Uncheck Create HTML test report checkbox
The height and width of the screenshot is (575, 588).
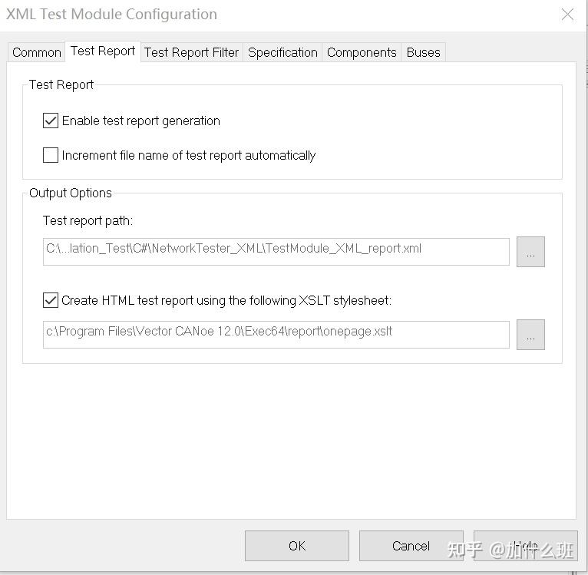[x=51, y=300]
